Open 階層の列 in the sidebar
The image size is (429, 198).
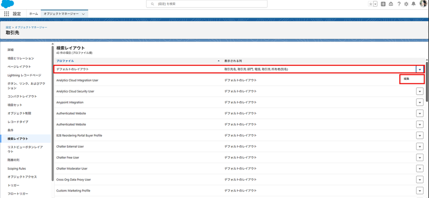tap(13, 160)
